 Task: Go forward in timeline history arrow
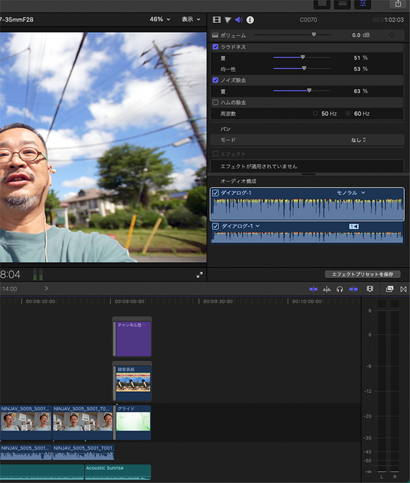tap(46, 288)
